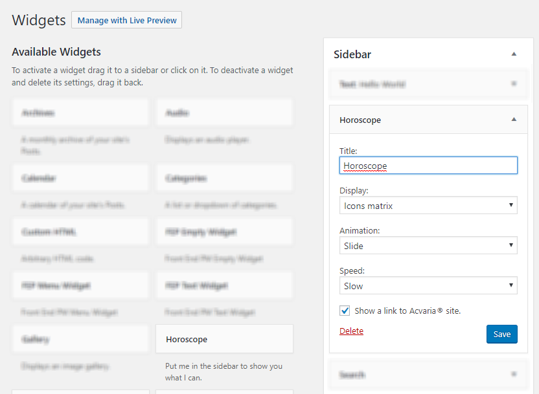
Task: Expand the blurred widget above Horoscope
Action: [x=428, y=84]
